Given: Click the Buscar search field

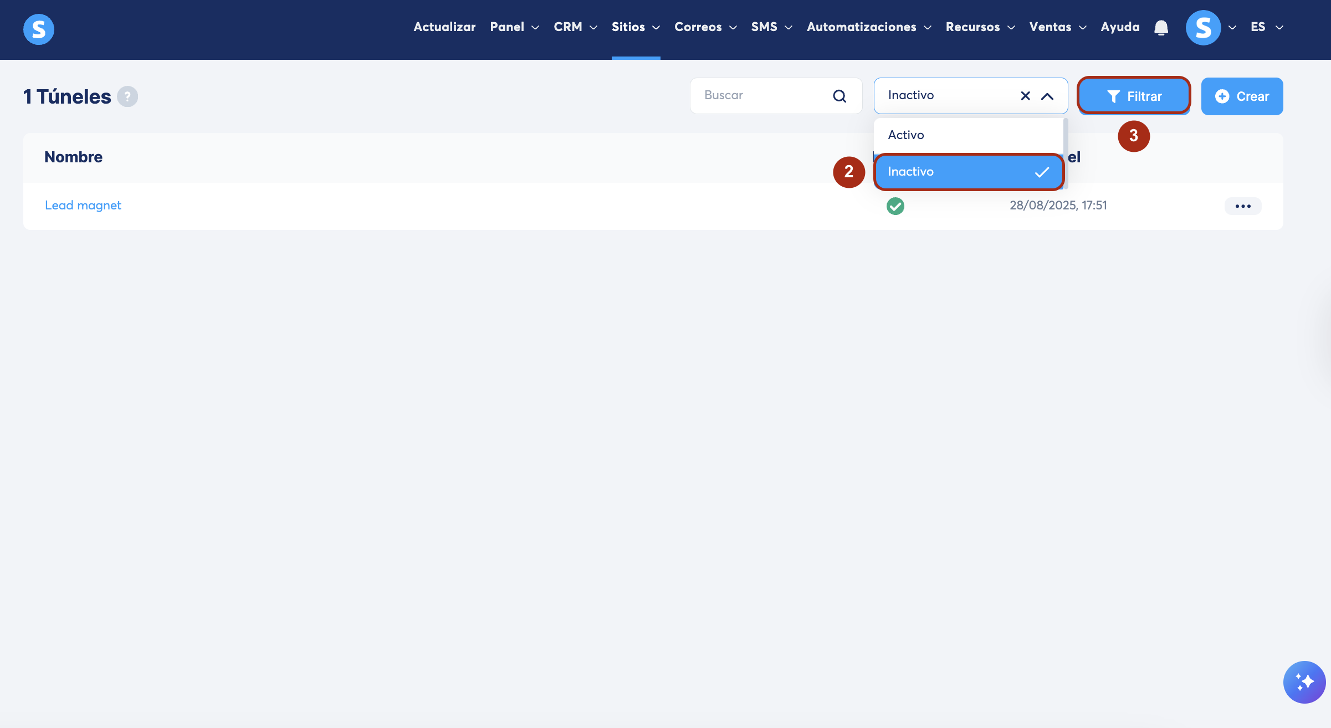Looking at the screenshot, I should pos(762,95).
